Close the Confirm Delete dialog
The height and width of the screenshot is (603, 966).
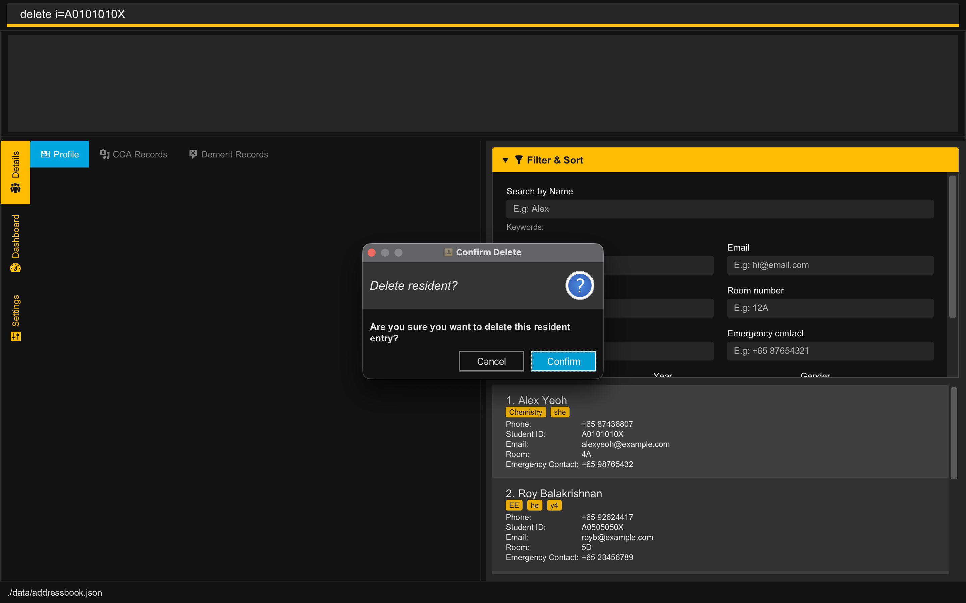(372, 253)
